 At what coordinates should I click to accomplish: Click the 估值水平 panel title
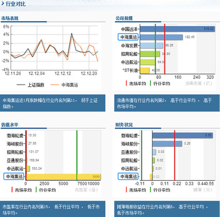pos(10,125)
